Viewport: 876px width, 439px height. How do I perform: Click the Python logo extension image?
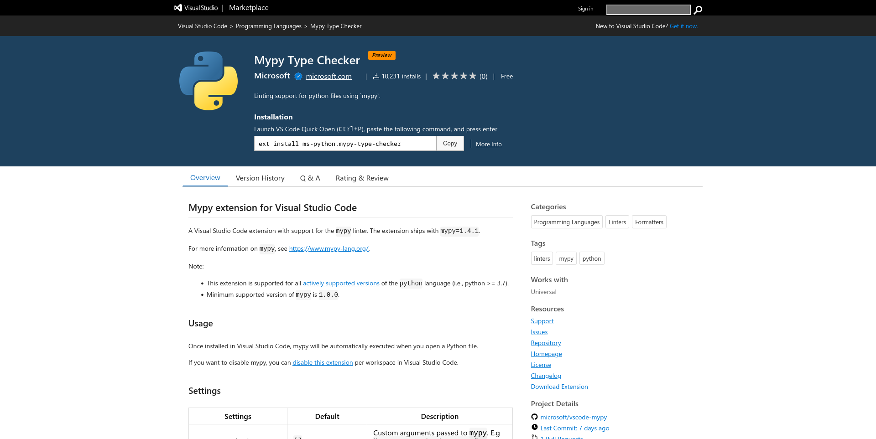click(x=209, y=81)
